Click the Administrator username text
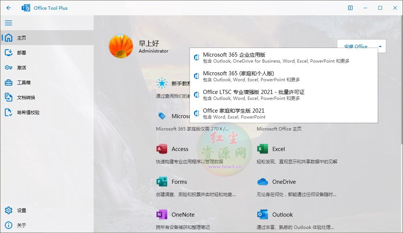Viewport: 403px width, 233px height. [x=153, y=51]
